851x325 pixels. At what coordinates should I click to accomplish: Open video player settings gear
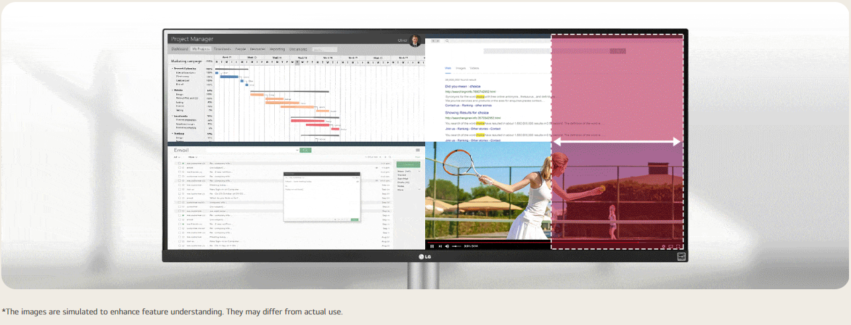tap(663, 246)
